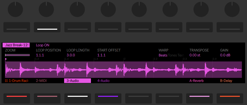247x105 pixels.
Task: Click the encoder knob above START OFFSET
Action: coord(108,9)
